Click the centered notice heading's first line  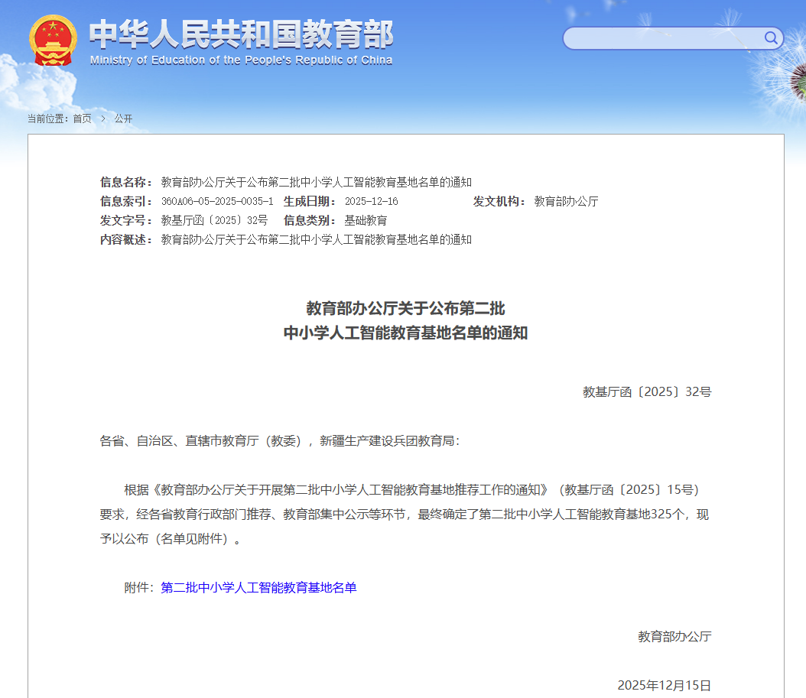pyautogui.click(x=405, y=309)
